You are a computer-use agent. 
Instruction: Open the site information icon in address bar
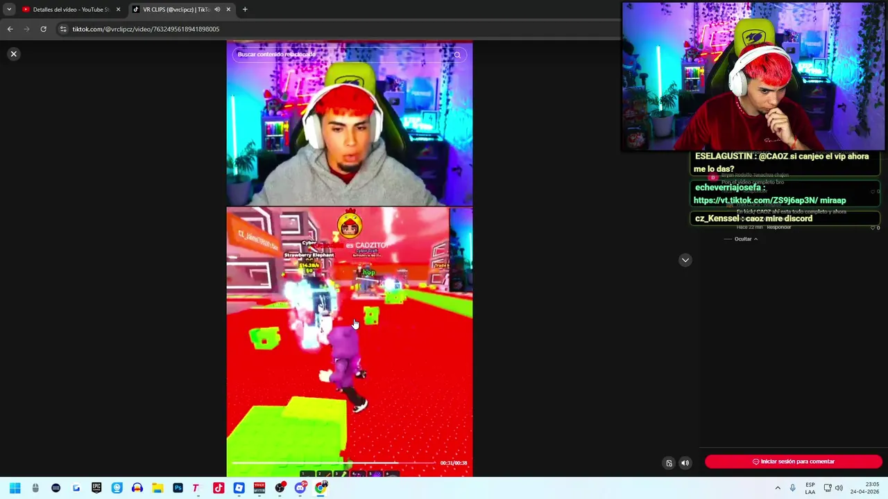(63, 29)
